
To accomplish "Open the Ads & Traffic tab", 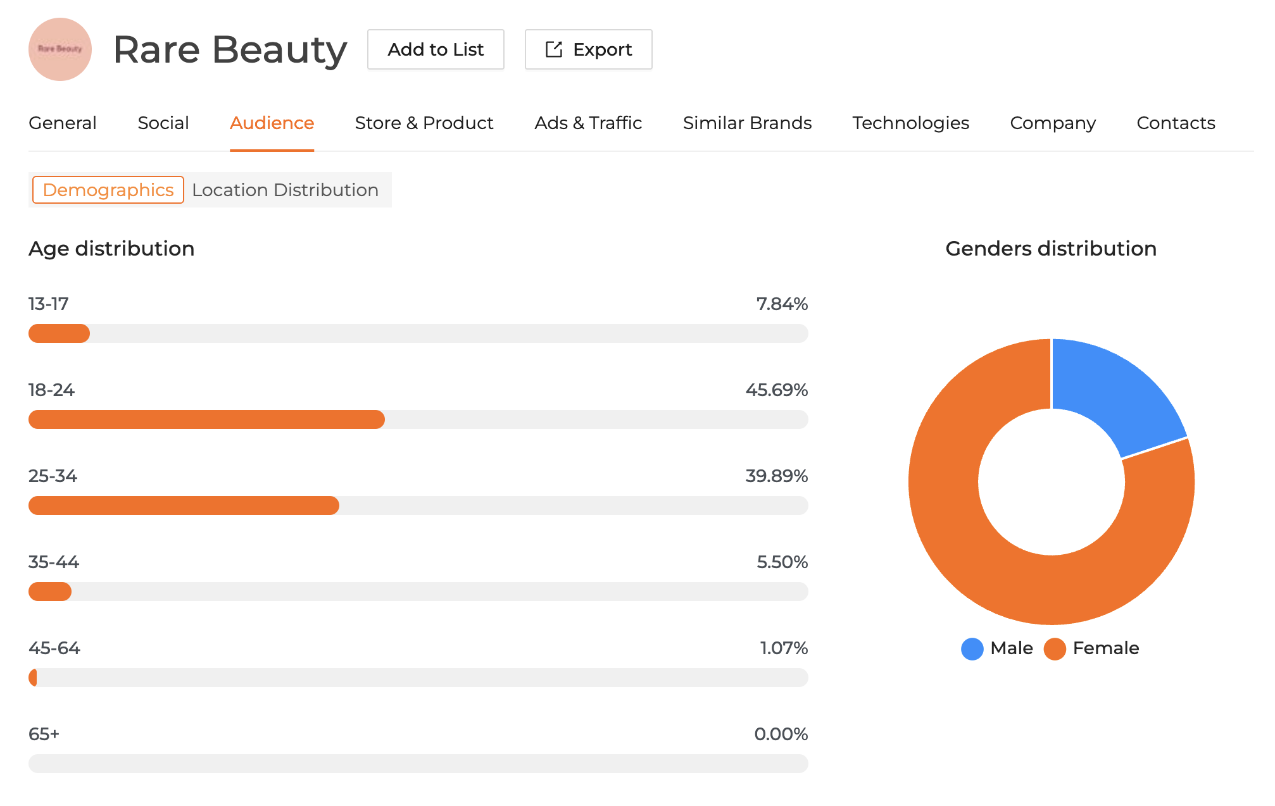I will 588,123.
